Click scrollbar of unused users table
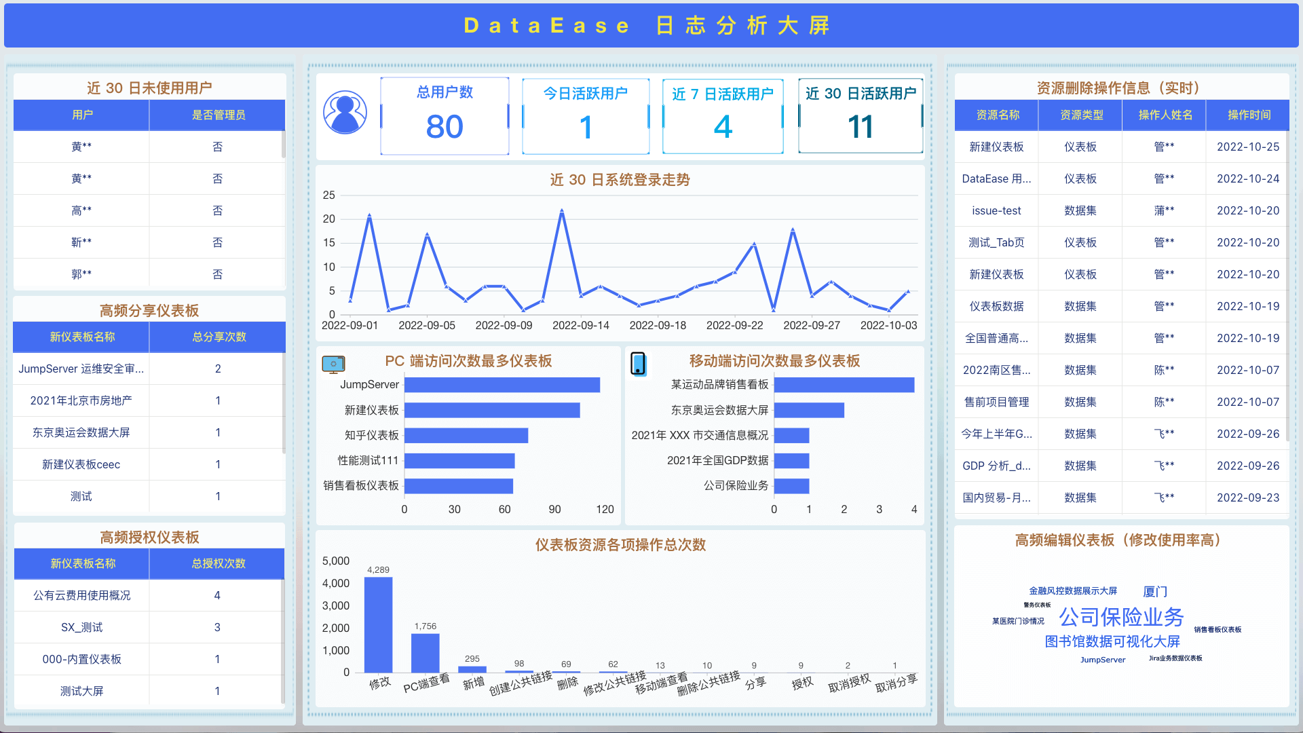Viewport: 1303px width, 733px height. pyautogui.click(x=283, y=145)
